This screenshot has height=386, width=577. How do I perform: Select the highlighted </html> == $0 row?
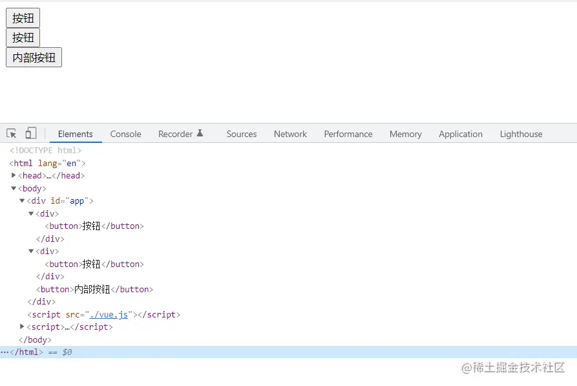pos(288,352)
